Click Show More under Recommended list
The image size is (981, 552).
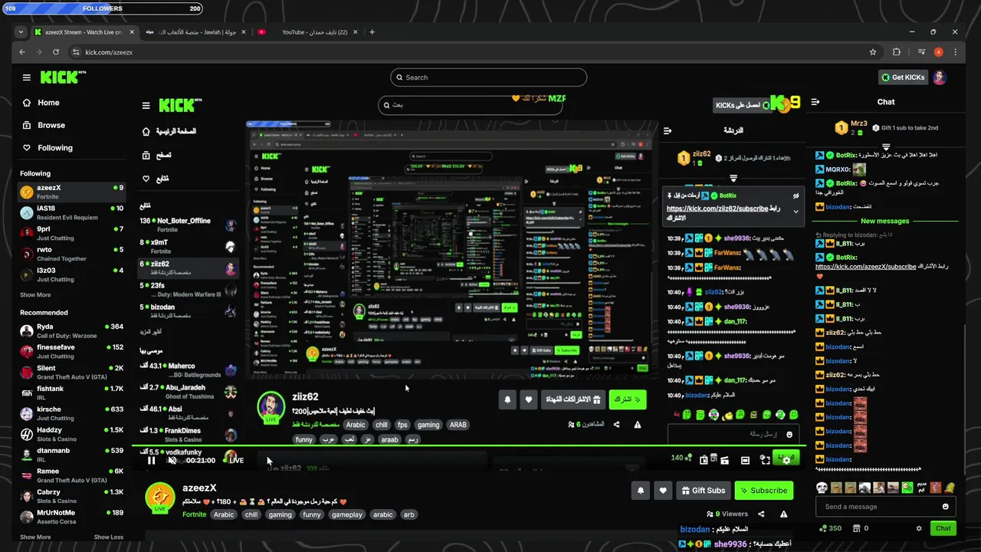(x=35, y=537)
